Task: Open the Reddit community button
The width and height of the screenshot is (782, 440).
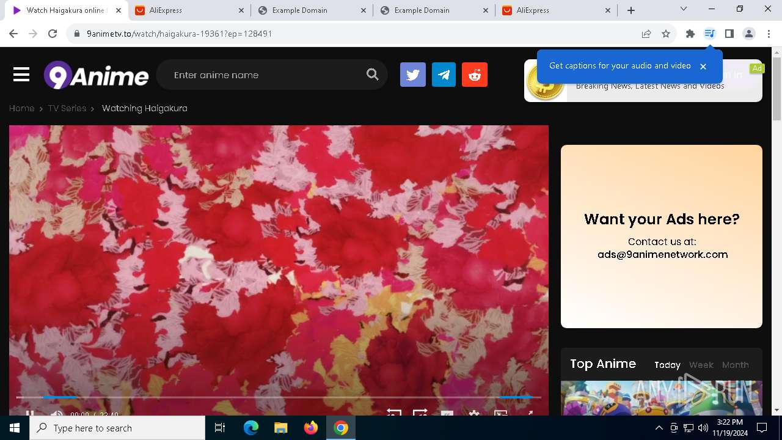Action: pos(475,75)
